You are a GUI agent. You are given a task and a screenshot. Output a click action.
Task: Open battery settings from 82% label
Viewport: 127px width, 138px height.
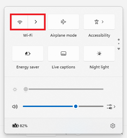pos(23,126)
